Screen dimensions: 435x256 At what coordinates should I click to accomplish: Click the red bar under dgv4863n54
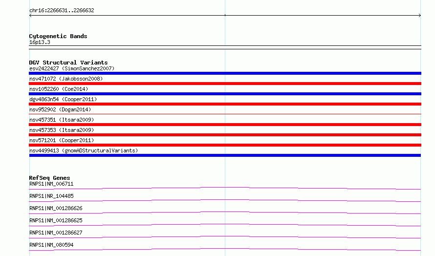click(225, 104)
